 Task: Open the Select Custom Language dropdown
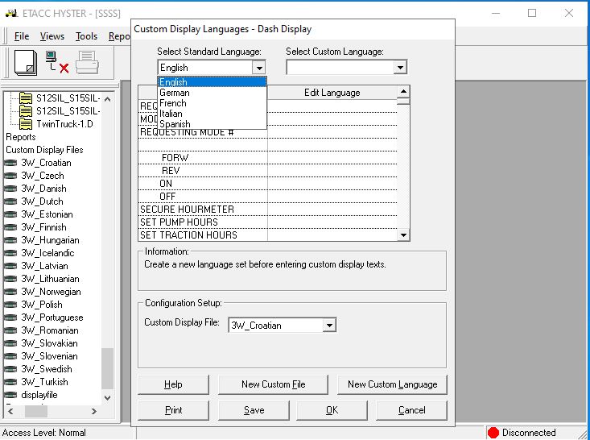[400, 68]
